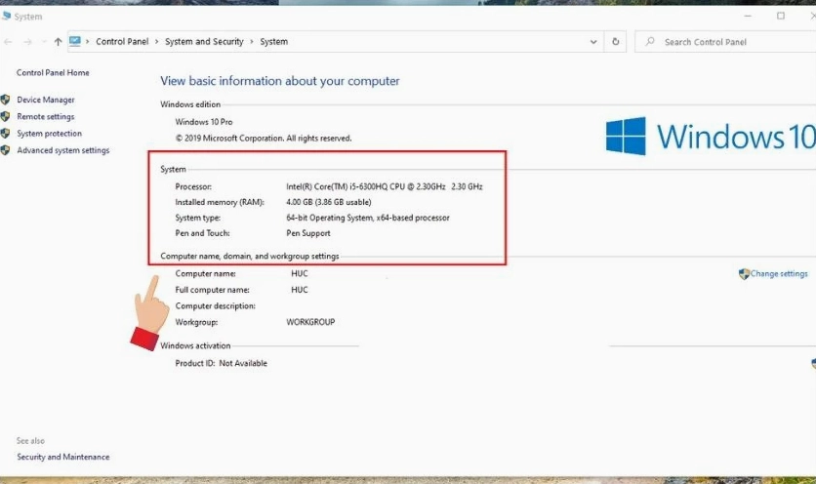Open the recent locations dropdown arrow

pyautogui.click(x=44, y=42)
